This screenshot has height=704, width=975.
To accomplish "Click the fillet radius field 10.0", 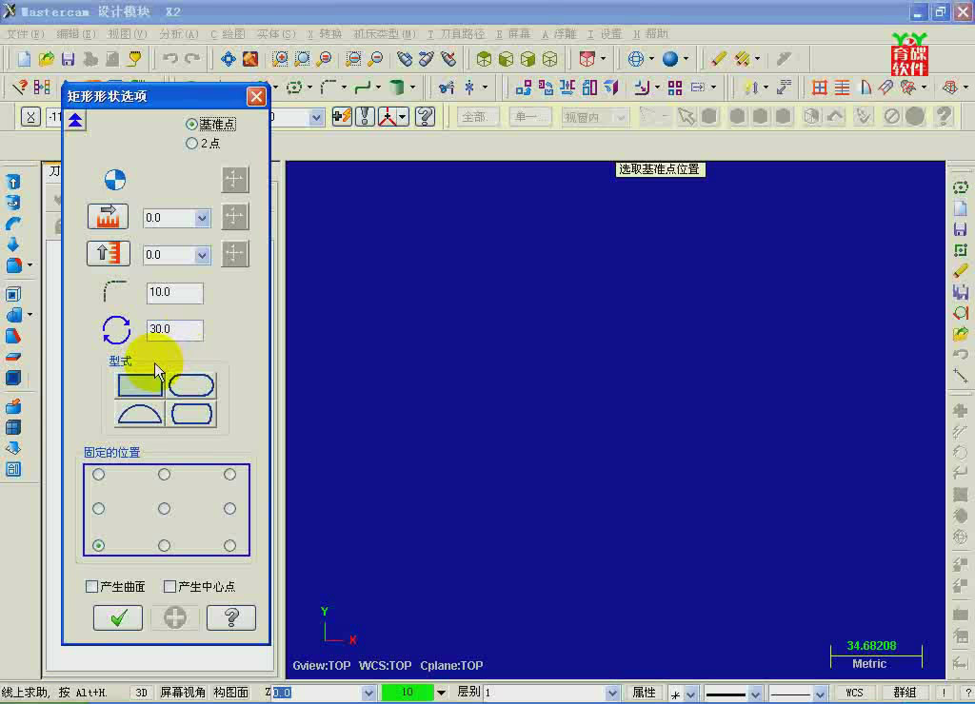I will pos(175,293).
